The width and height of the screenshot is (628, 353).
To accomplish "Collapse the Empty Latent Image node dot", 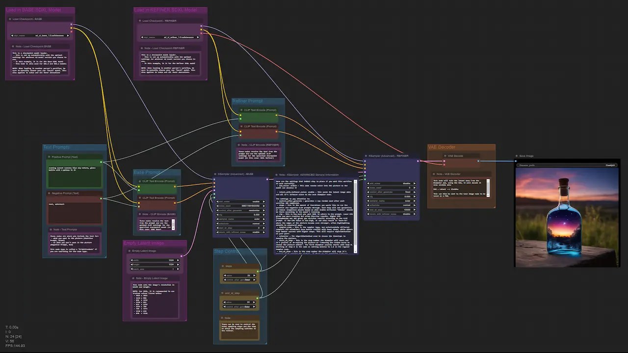I will click(x=130, y=251).
